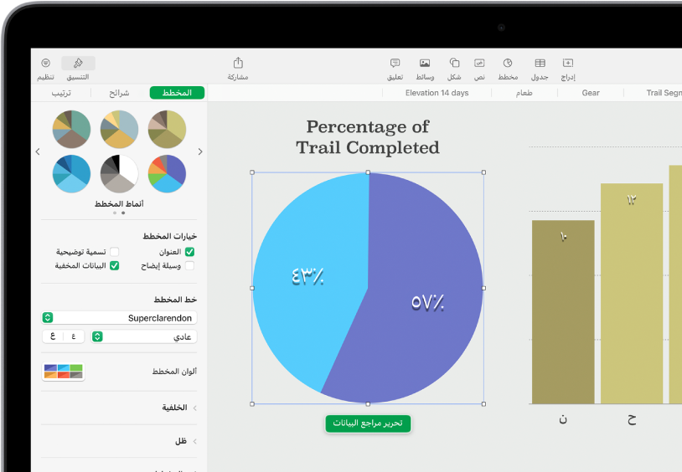Toggle the Format (التنسيق) paintbrush sidebar
Screen dimensions: 682x472
tap(78, 68)
